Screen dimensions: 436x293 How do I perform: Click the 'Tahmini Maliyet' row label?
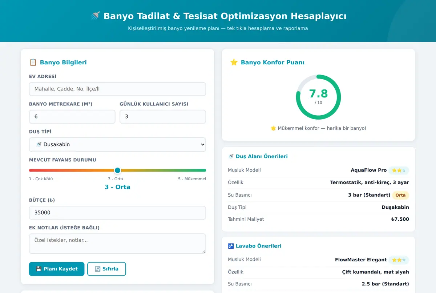coord(246,219)
